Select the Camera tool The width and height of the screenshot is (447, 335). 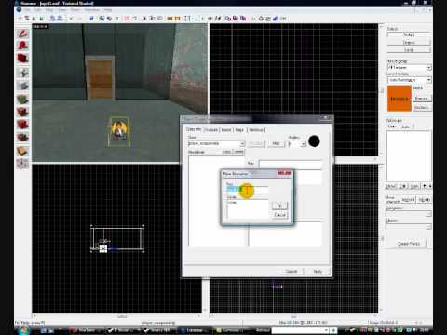coord(22,59)
